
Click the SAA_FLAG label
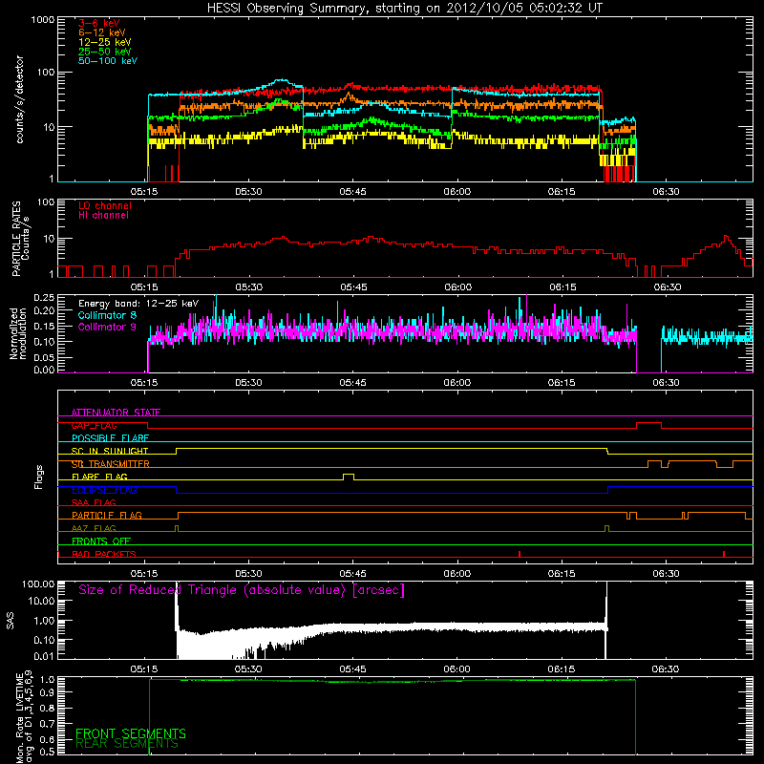point(94,502)
